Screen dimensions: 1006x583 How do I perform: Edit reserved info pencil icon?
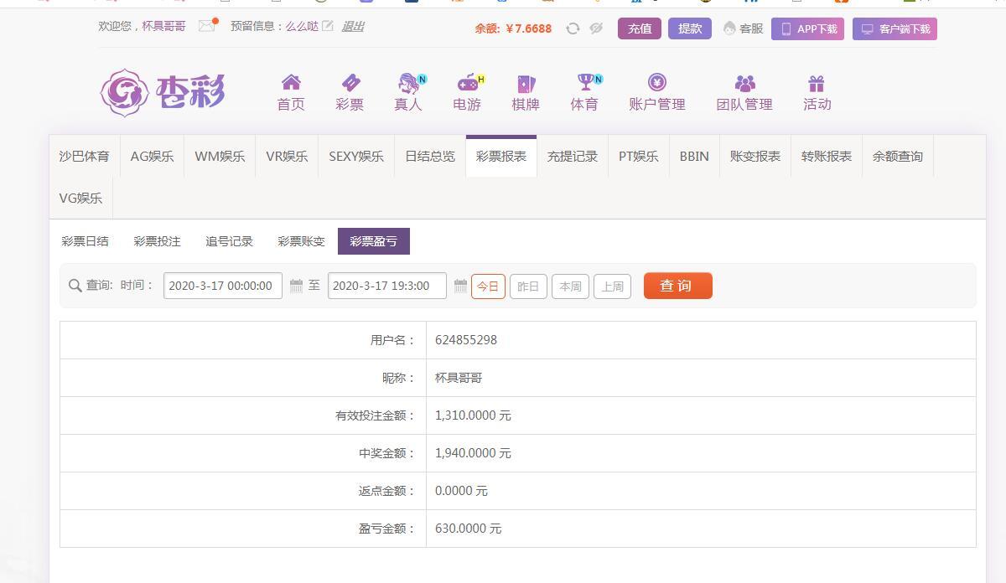click(328, 26)
